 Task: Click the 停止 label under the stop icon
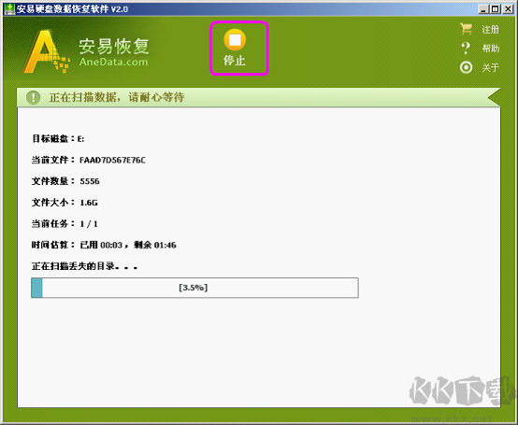point(235,61)
